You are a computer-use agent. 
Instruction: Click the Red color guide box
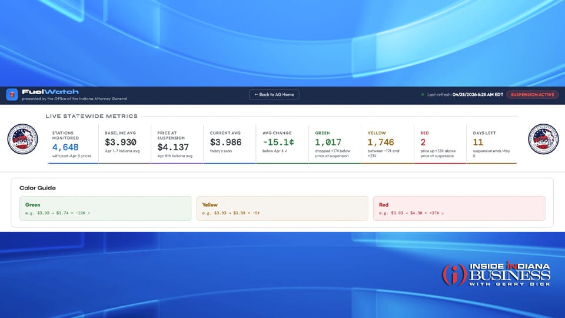[459, 208]
